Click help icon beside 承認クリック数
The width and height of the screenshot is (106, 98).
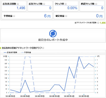point(96,4)
